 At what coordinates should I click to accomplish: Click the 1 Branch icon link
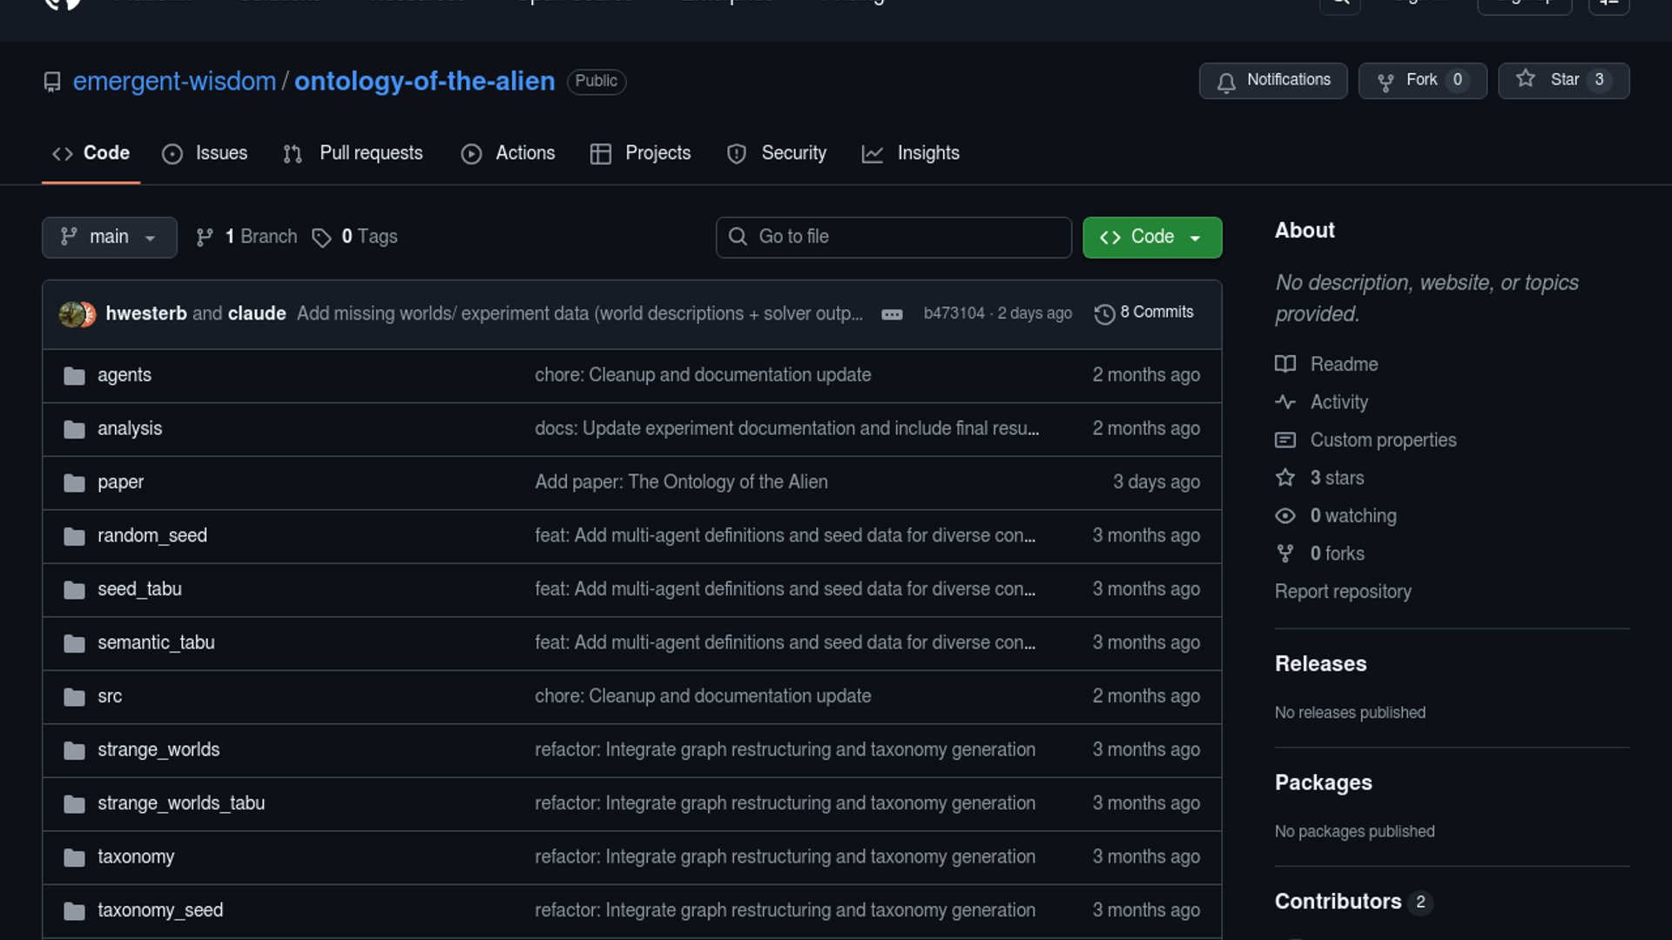[x=205, y=237]
